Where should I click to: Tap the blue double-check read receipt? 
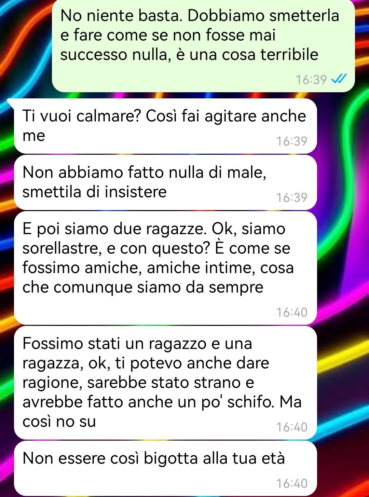[x=339, y=79]
